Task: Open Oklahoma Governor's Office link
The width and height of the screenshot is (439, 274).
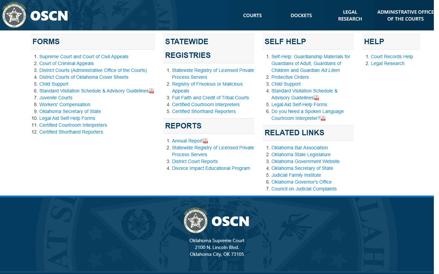Action: point(301,182)
